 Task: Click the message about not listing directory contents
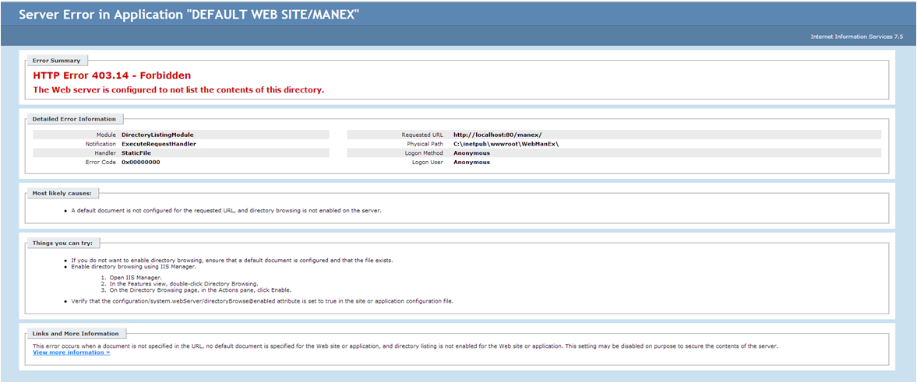click(178, 90)
